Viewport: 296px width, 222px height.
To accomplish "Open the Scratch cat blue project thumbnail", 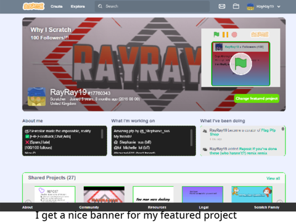I will click(x=252, y=194).
